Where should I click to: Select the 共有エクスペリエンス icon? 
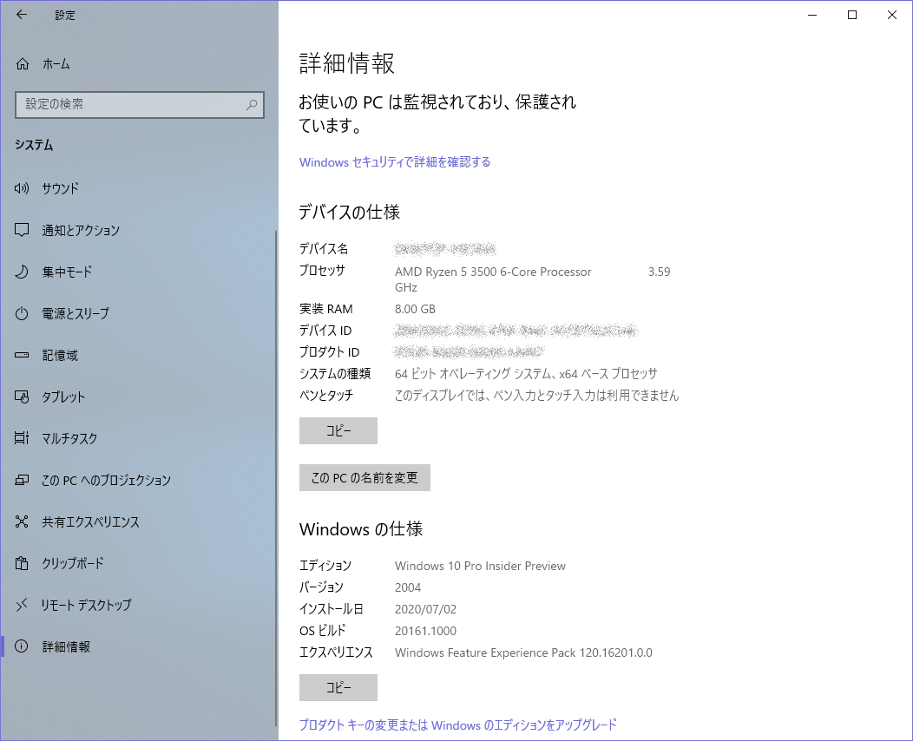coord(22,521)
